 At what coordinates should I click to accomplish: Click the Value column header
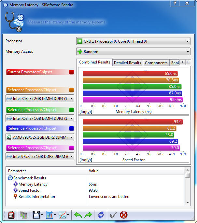tap(136, 171)
